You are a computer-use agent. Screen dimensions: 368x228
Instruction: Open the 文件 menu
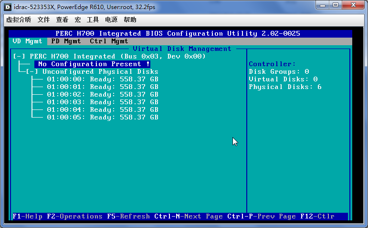43,20
